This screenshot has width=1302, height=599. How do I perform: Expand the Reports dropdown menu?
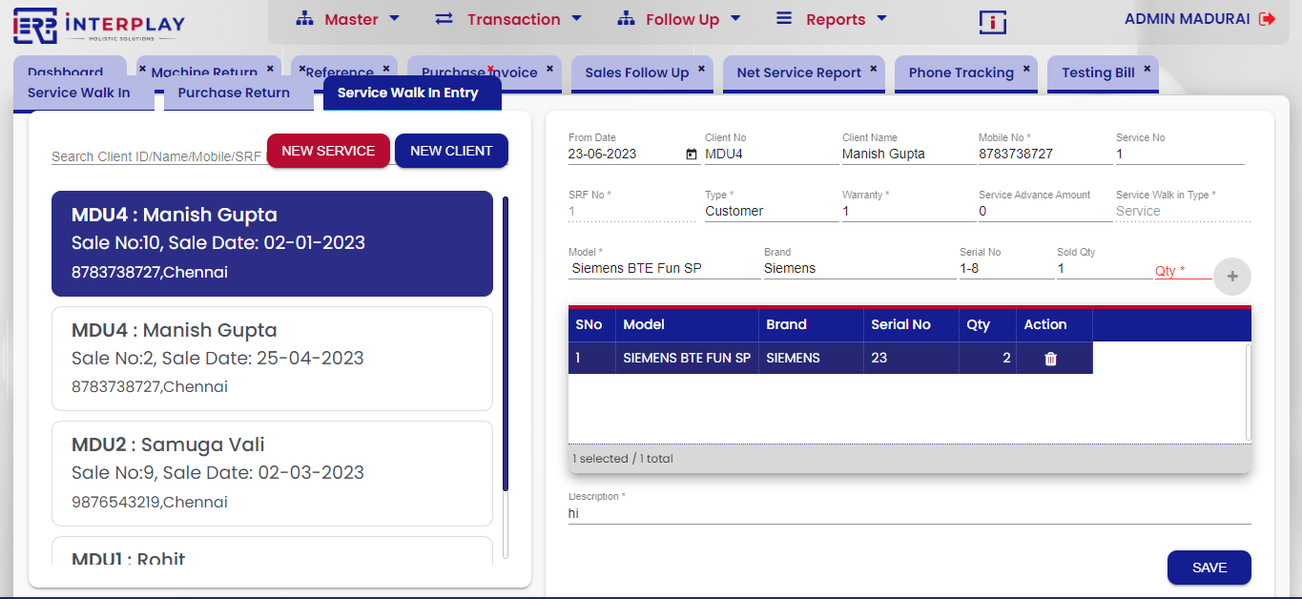831,19
